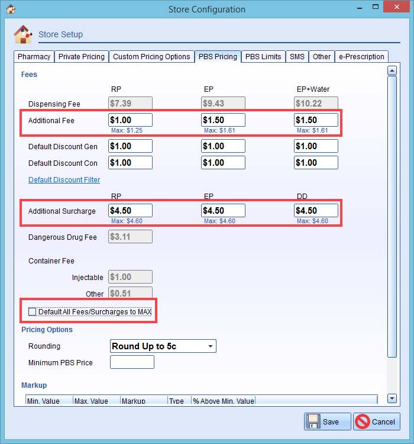Click the EP Default Discount Con field

pyautogui.click(x=223, y=163)
